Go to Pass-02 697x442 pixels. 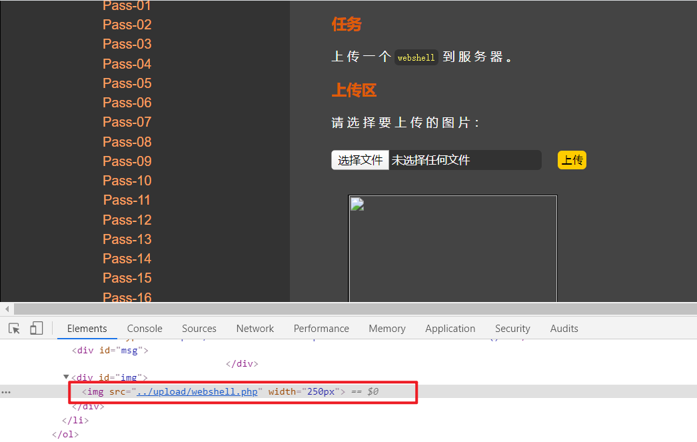pos(127,25)
